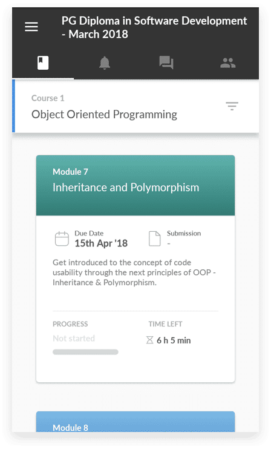This screenshot has width=271, height=449.
Task: Select Object Oriented Programming course title
Action: (x=104, y=114)
